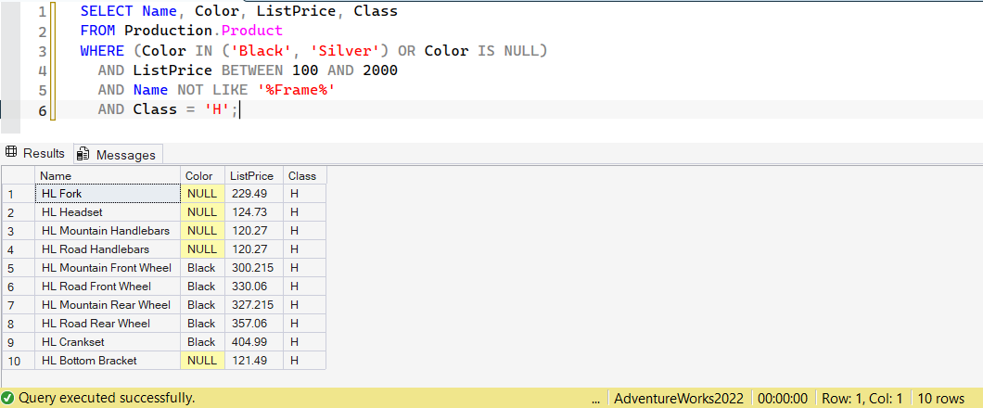Select results row 5 via its row header
The image size is (983, 408).
19,268
